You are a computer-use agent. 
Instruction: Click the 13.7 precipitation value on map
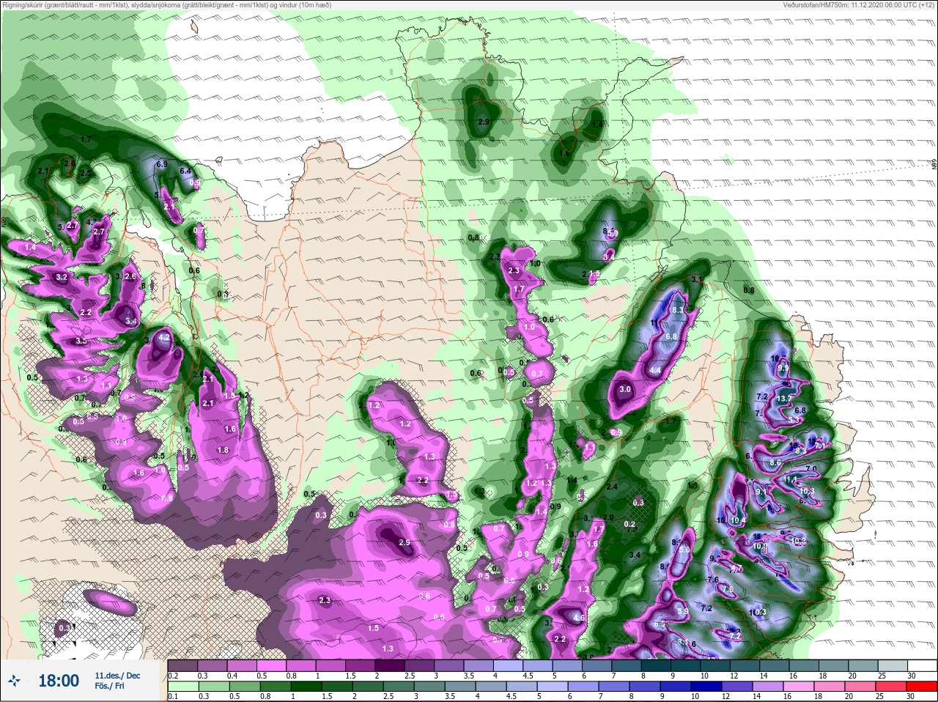[785, 398]
